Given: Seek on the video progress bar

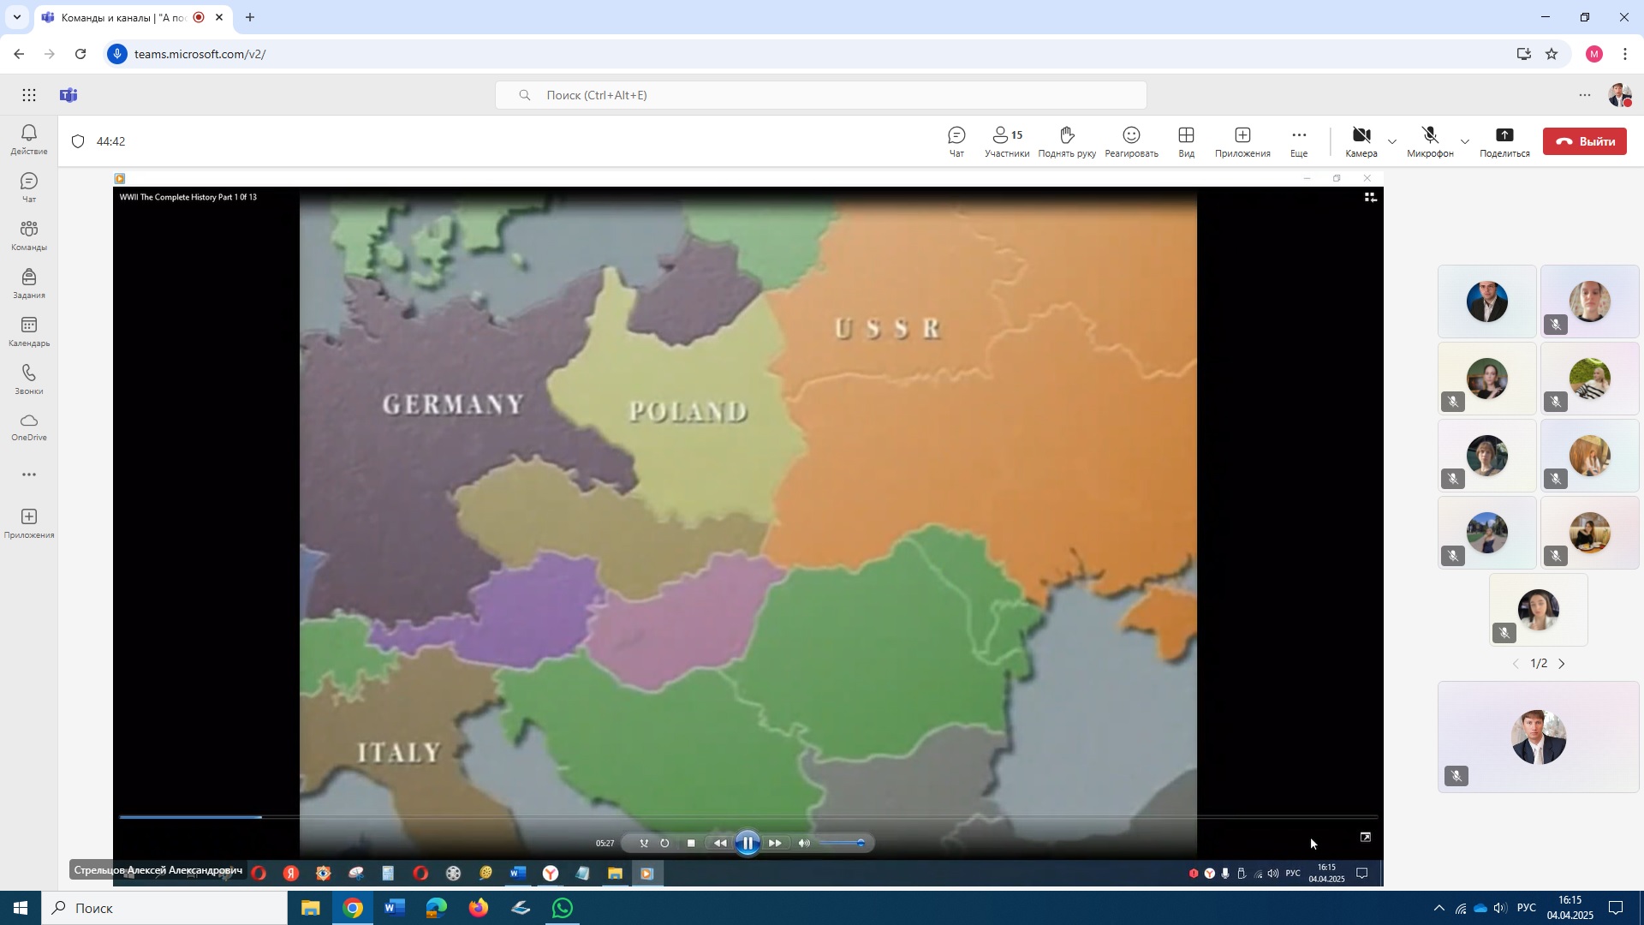Looking at the screenshot, I should [748, 817].
